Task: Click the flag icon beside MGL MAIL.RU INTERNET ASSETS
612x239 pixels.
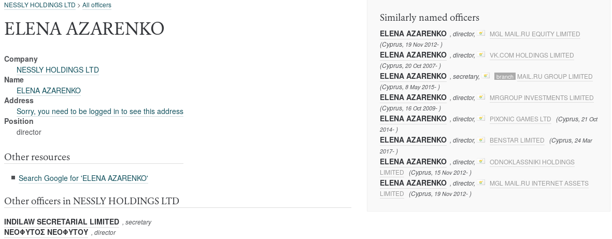Action: tap(481, 182)
